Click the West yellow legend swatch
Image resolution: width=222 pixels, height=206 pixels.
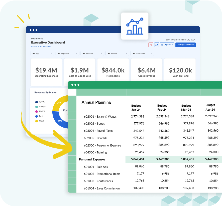coord(37,121)
